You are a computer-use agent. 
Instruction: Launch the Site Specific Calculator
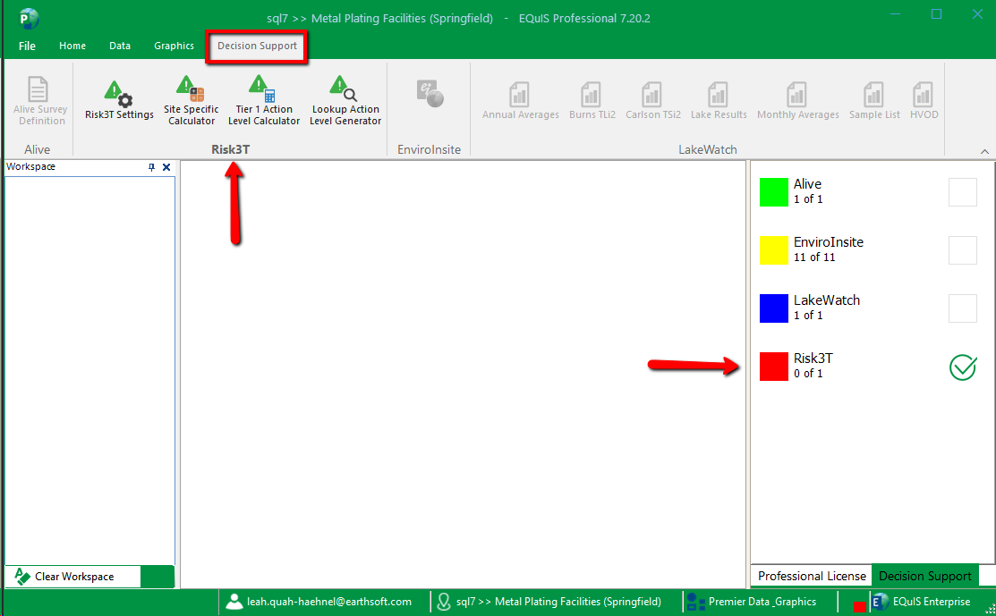(x=192, y=100)
